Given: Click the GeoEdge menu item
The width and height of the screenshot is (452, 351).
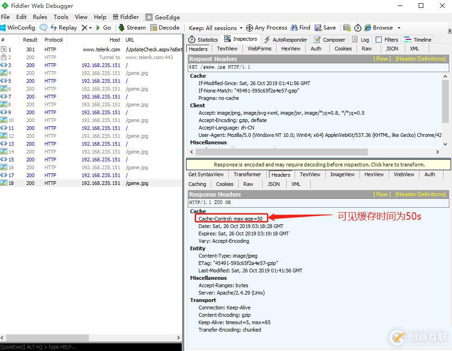Looking at the screenshot, I should [162, 17].
